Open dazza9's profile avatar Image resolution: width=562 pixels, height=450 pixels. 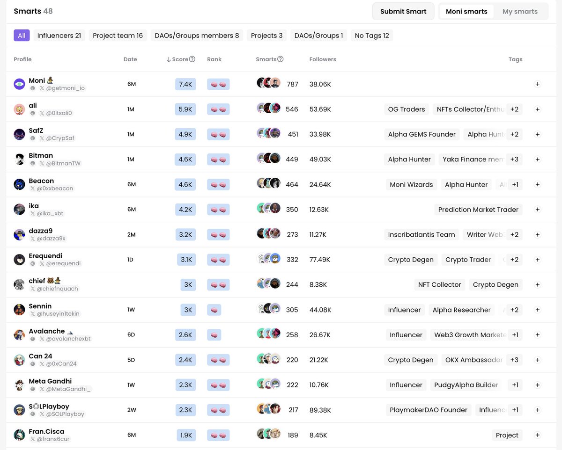19,234
